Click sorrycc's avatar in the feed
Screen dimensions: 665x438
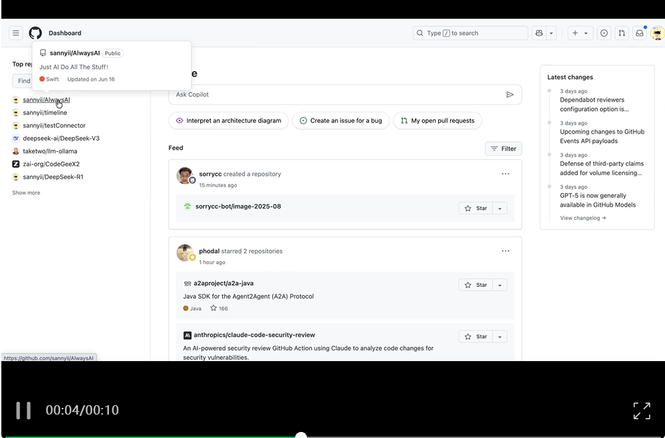pos(185,176)
